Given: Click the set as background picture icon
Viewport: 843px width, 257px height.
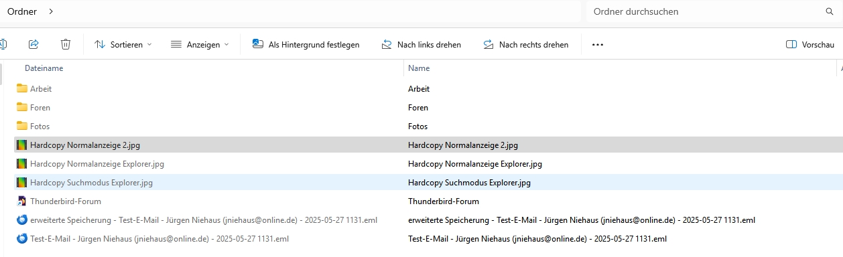Looking at the screenshot, I should (x=258, y=44).
